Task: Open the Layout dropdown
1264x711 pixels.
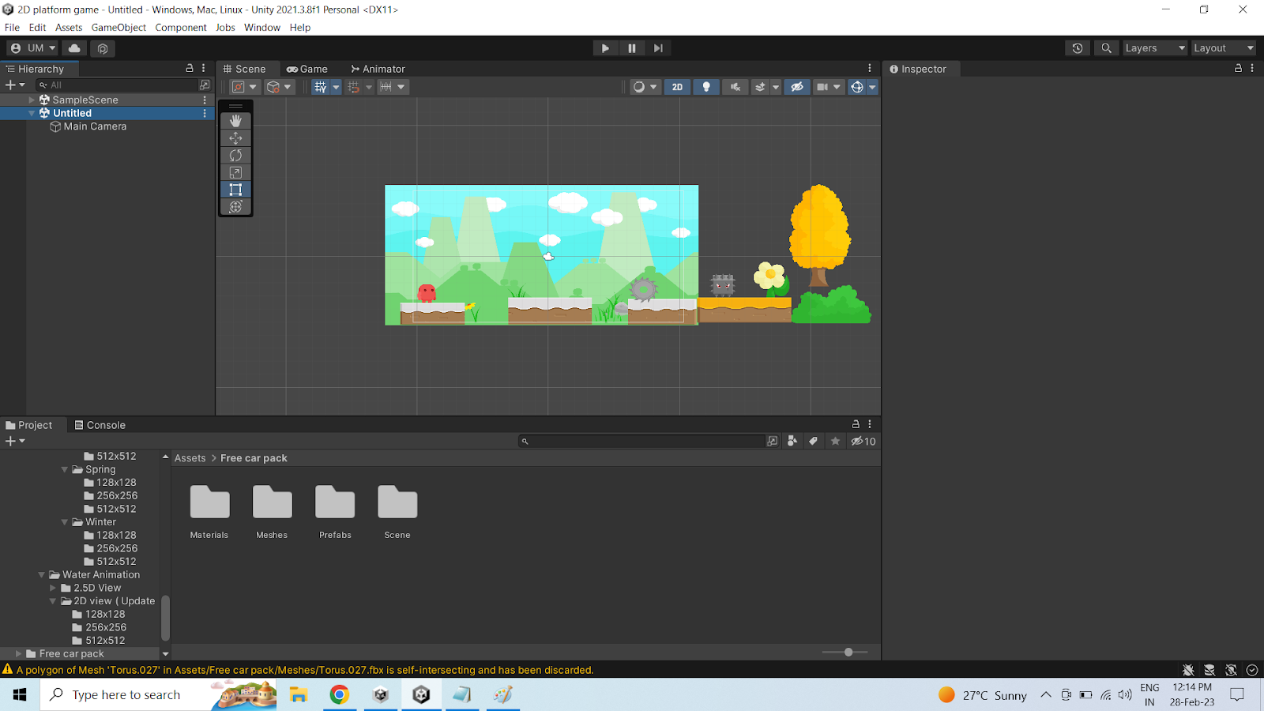Action: click(1223, 48)
